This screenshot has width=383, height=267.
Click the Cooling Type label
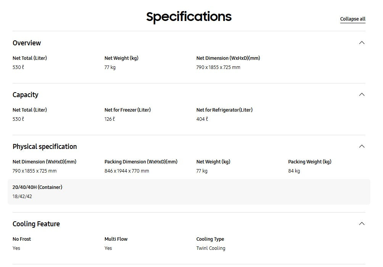[210, 239]
